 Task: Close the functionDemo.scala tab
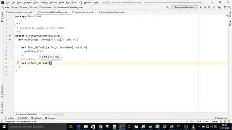click(x=95, y=12)
